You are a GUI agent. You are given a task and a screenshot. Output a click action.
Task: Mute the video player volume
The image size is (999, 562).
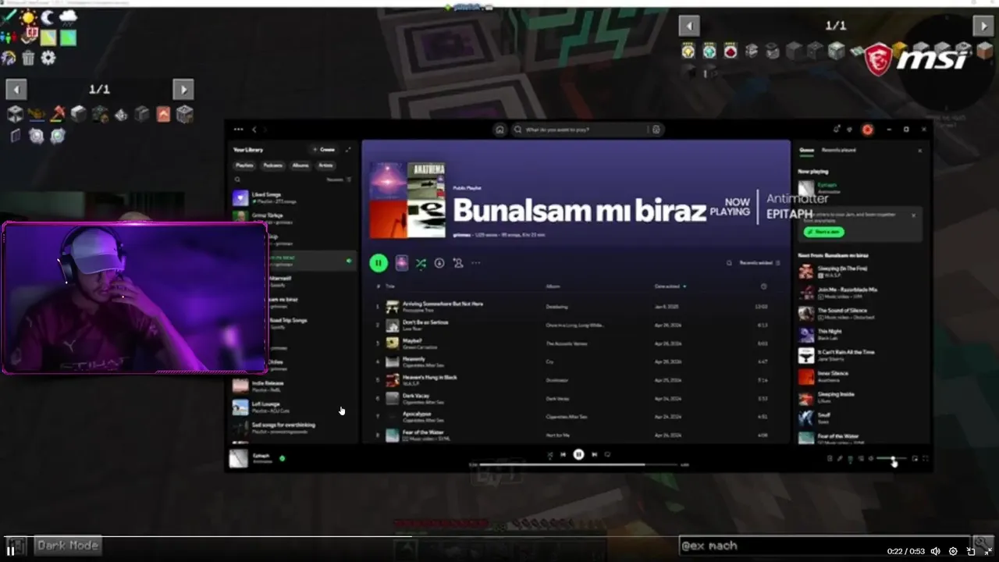pos(935,551)
